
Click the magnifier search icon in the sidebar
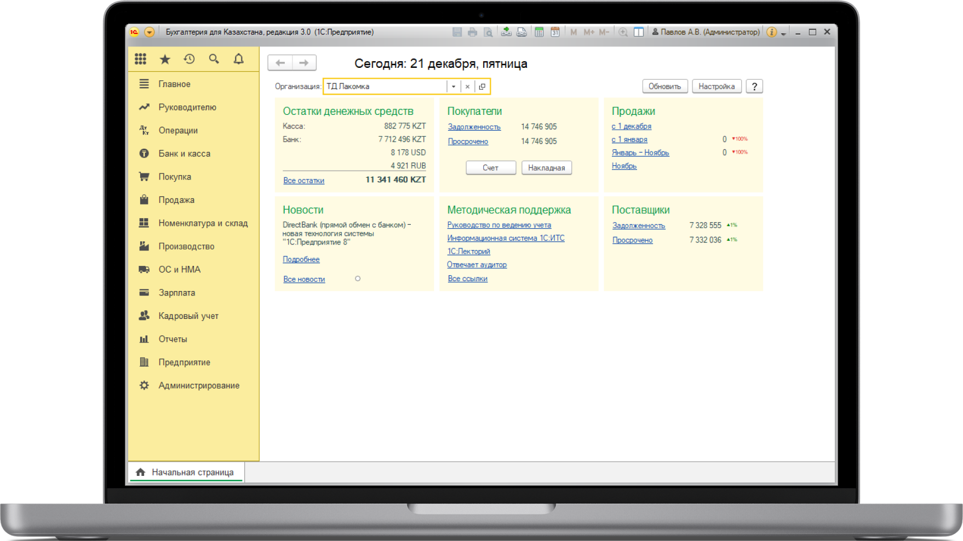214,59
